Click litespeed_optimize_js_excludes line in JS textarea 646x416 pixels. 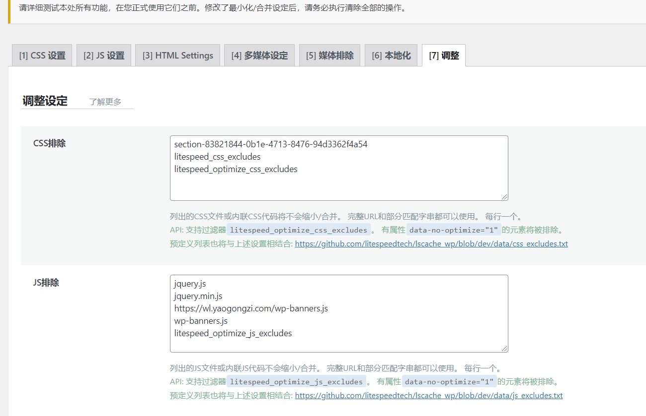(x=233, y=334)
